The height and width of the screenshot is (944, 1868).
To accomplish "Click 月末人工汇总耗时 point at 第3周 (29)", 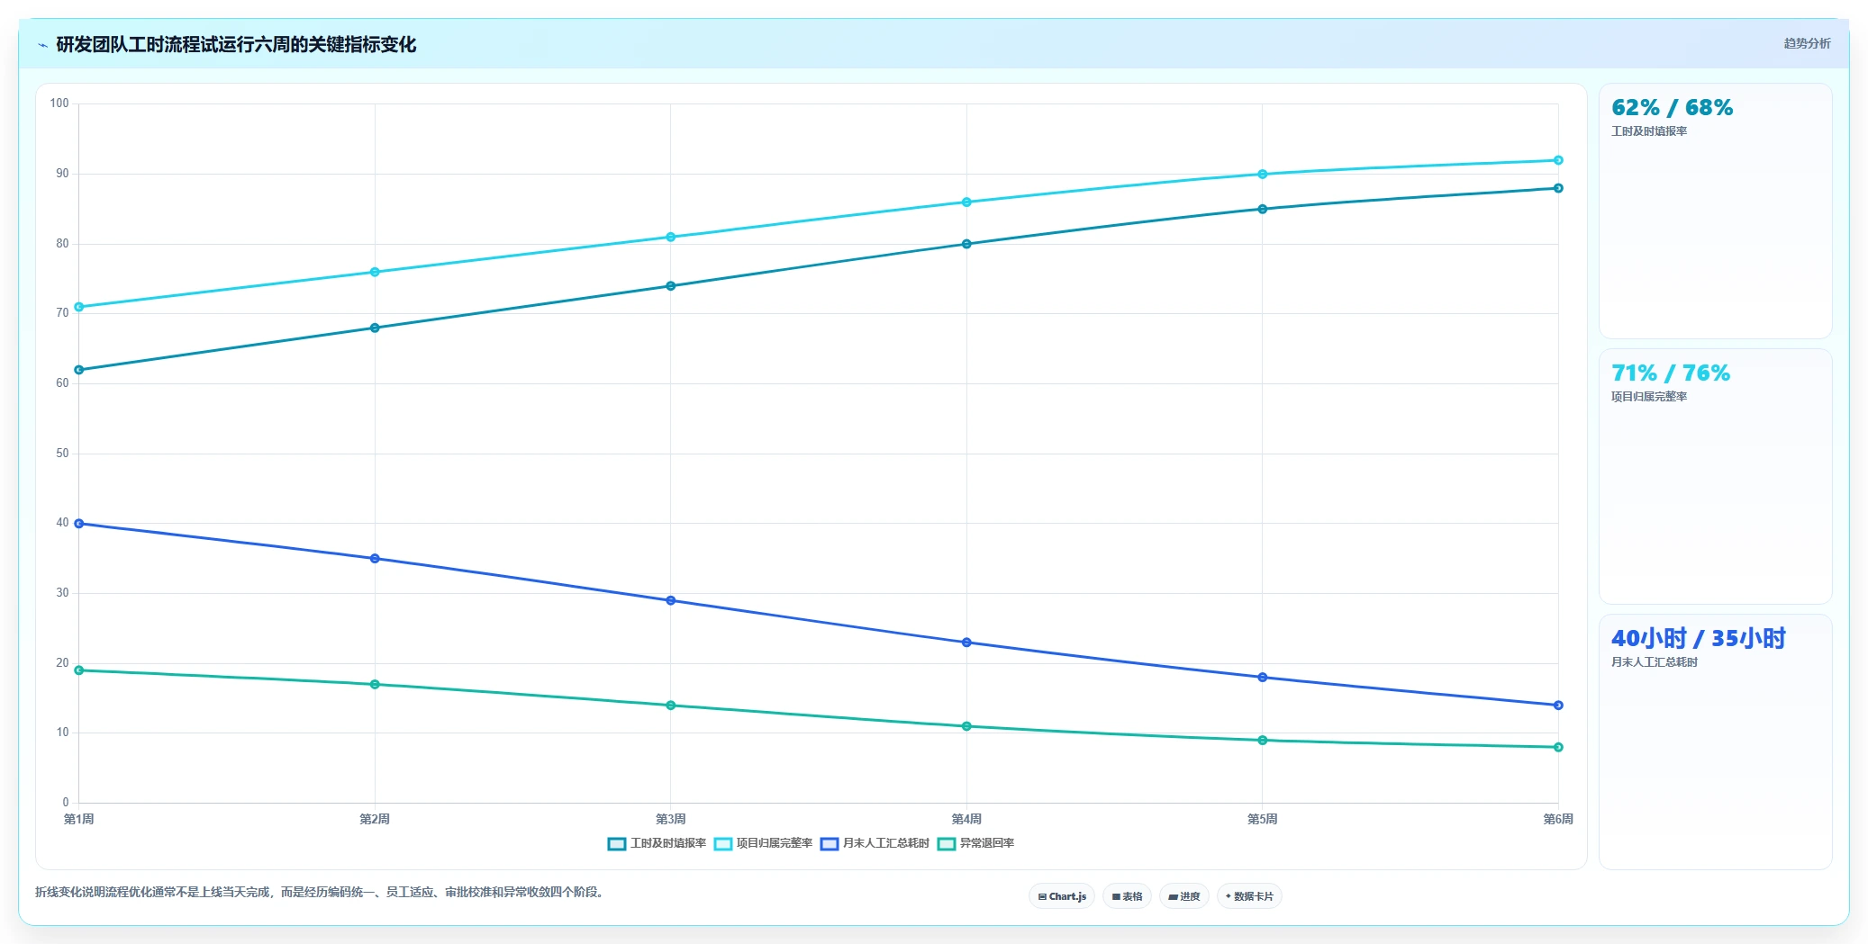I will [671, 600].
